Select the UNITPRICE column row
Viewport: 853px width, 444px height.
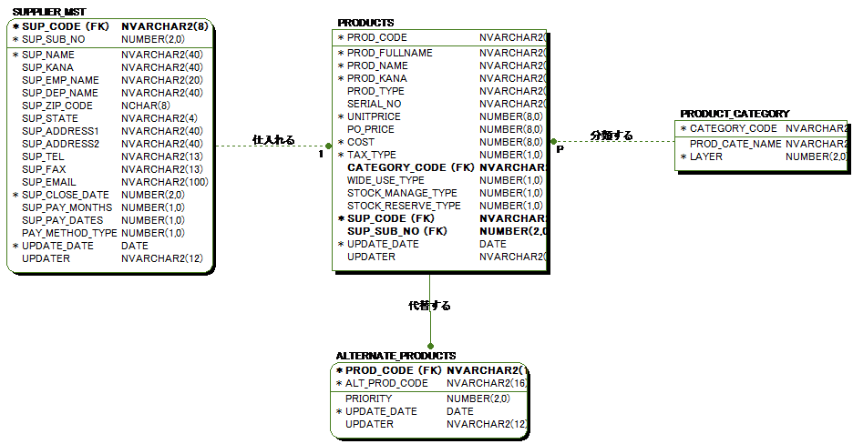tap(374, 116)
